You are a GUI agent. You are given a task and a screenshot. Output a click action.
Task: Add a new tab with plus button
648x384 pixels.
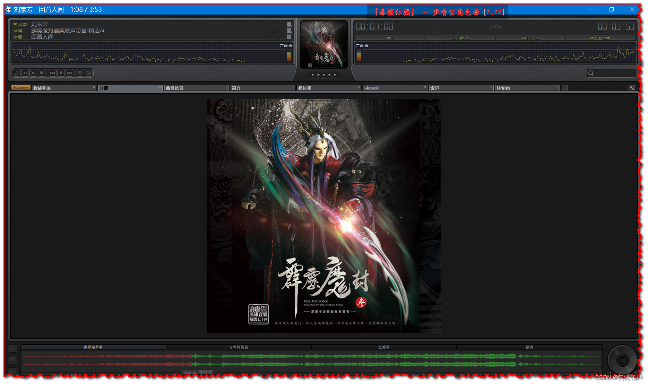click(565, 88)
